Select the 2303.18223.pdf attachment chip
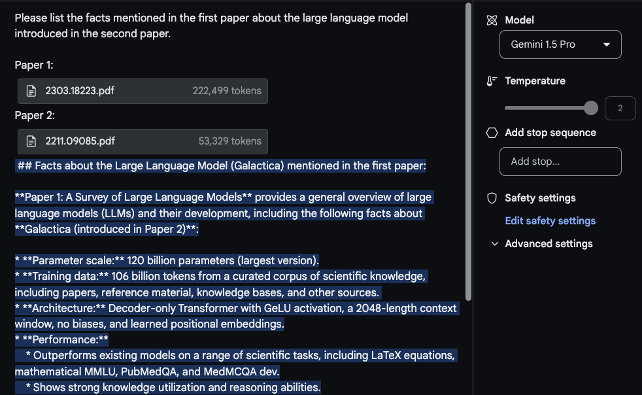 [x=143, y=91]
